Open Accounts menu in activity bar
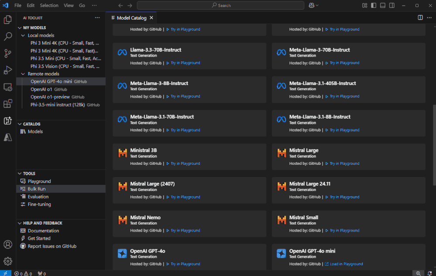Viewport: 436px width, 276px height. click(8, 244)
